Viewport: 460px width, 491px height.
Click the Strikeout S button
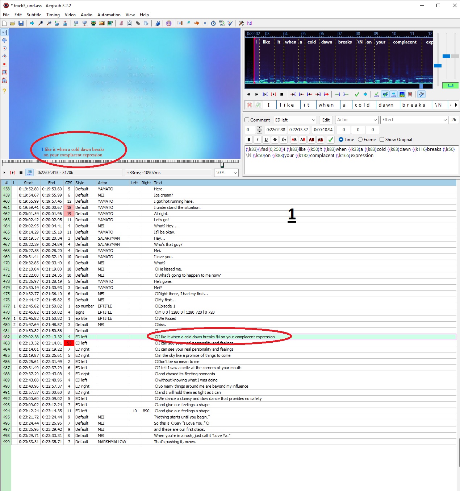[x=275, y=140]
